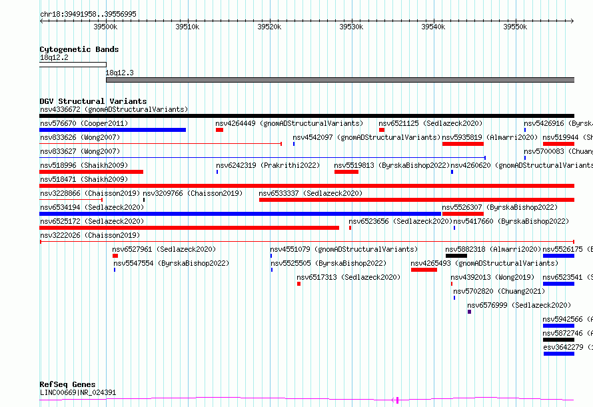593x407 pixels.
Task: Click the nsv6523541 blue variant bar
Action: 558,284
